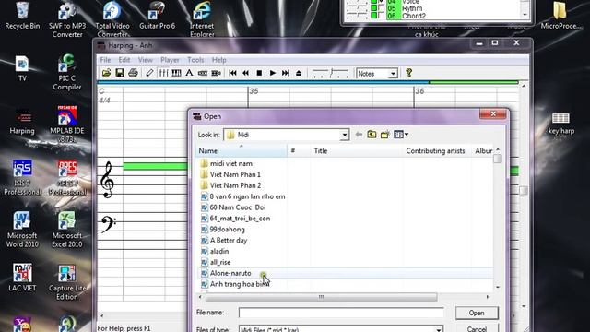
Task: Select file 60 Nam Cuoc Doi
Action: point(238,207)
